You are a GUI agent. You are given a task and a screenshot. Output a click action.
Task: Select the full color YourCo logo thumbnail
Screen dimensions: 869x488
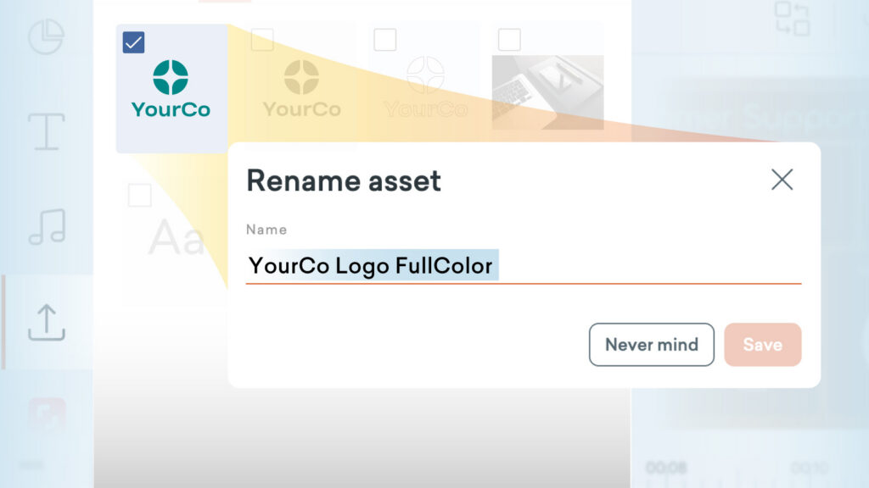171,89
